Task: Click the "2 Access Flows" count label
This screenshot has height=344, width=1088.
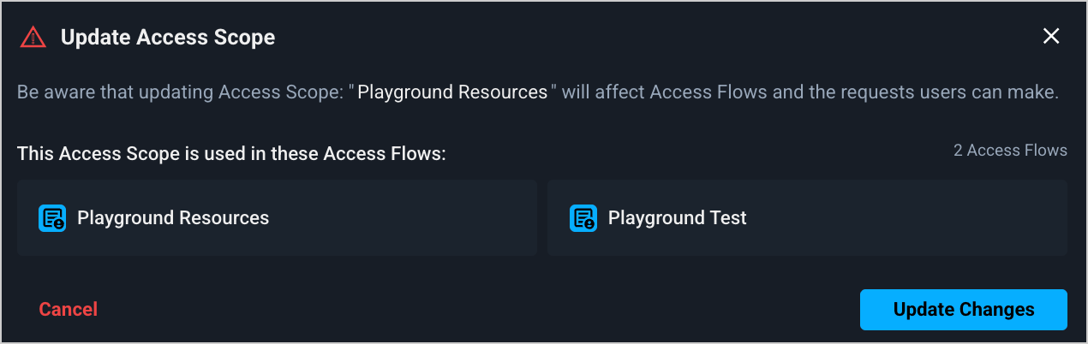Action: [1010, 151]
